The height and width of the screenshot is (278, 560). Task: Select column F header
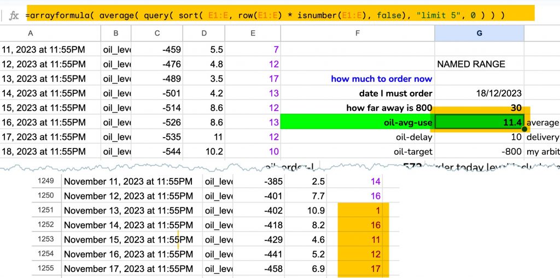point(358,33)
